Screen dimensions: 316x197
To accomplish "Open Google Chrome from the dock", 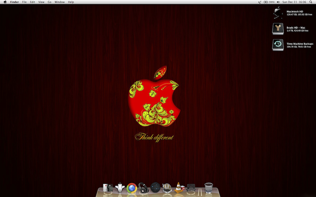I will (132, 188).
